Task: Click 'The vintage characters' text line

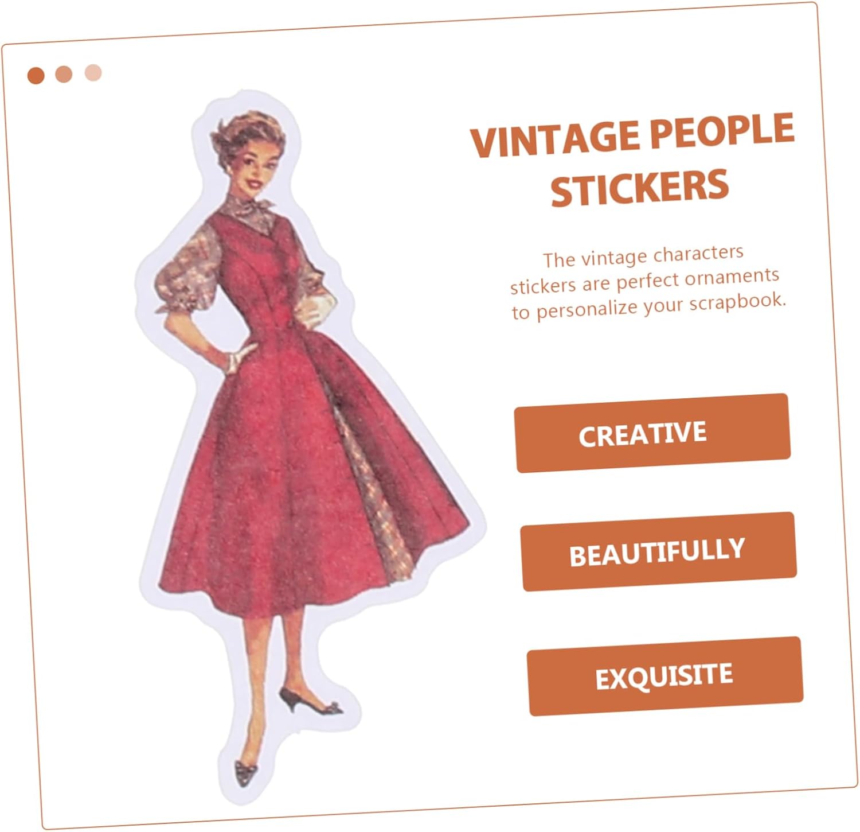Action: [x=643, y=256]
